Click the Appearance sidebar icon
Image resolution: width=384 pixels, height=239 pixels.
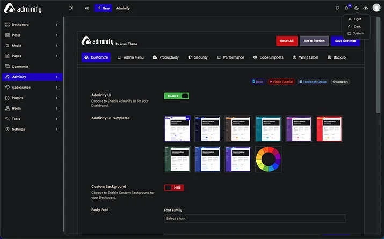(x=8, y=88)
